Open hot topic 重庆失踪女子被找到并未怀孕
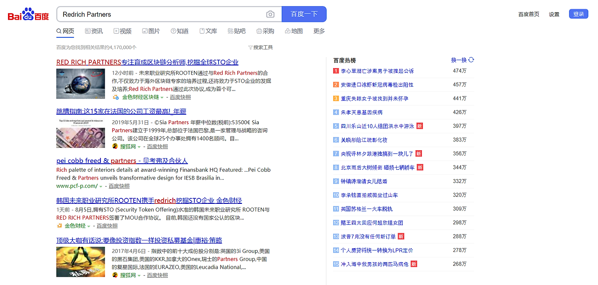 coord(375,98)
